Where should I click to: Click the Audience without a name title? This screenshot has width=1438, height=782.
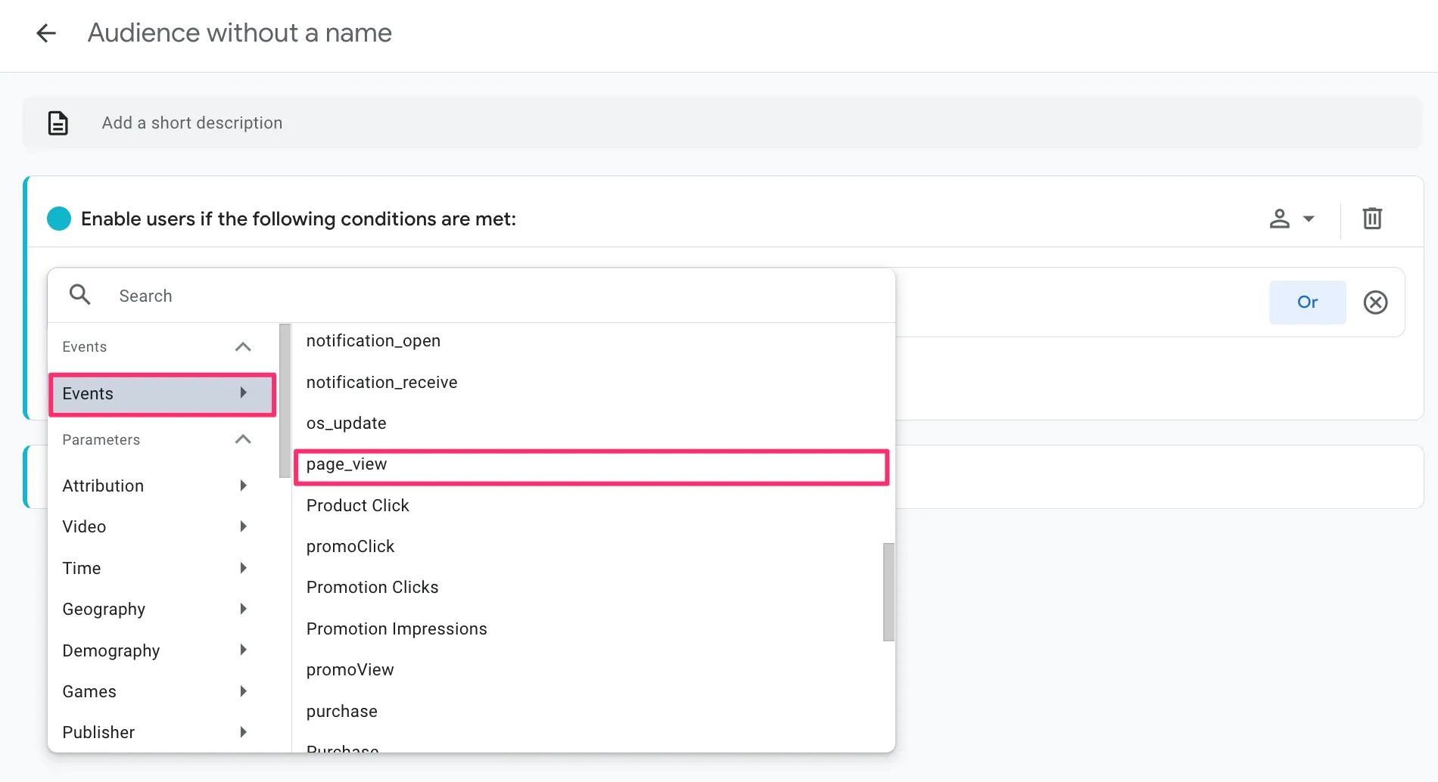point(240,33)
